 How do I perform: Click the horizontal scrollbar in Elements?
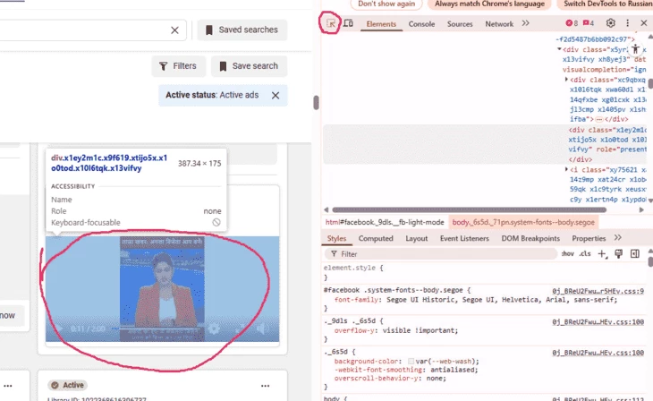coord(470,209)
